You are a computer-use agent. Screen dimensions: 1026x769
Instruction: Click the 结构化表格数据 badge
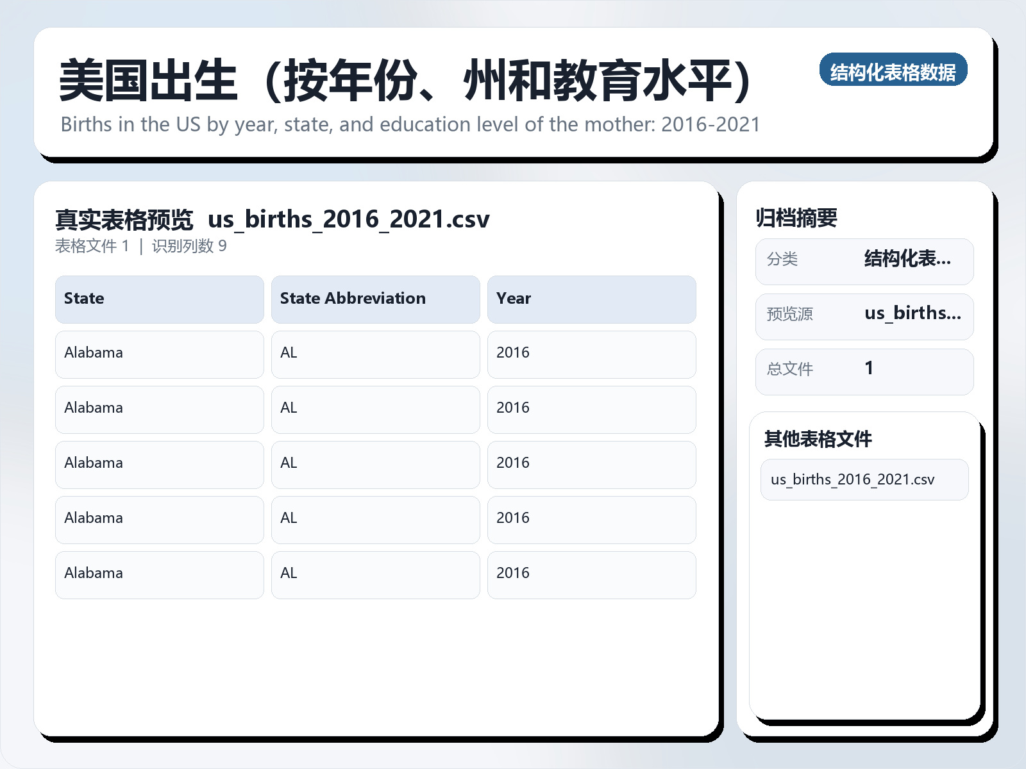tap(895, 71)
